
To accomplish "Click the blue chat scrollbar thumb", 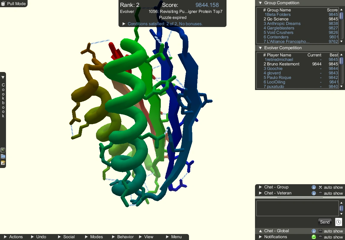I will tap(341, 209).
